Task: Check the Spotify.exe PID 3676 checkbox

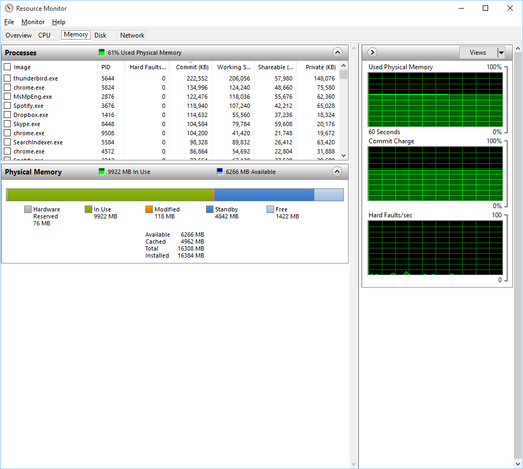Action: [8, 105]
